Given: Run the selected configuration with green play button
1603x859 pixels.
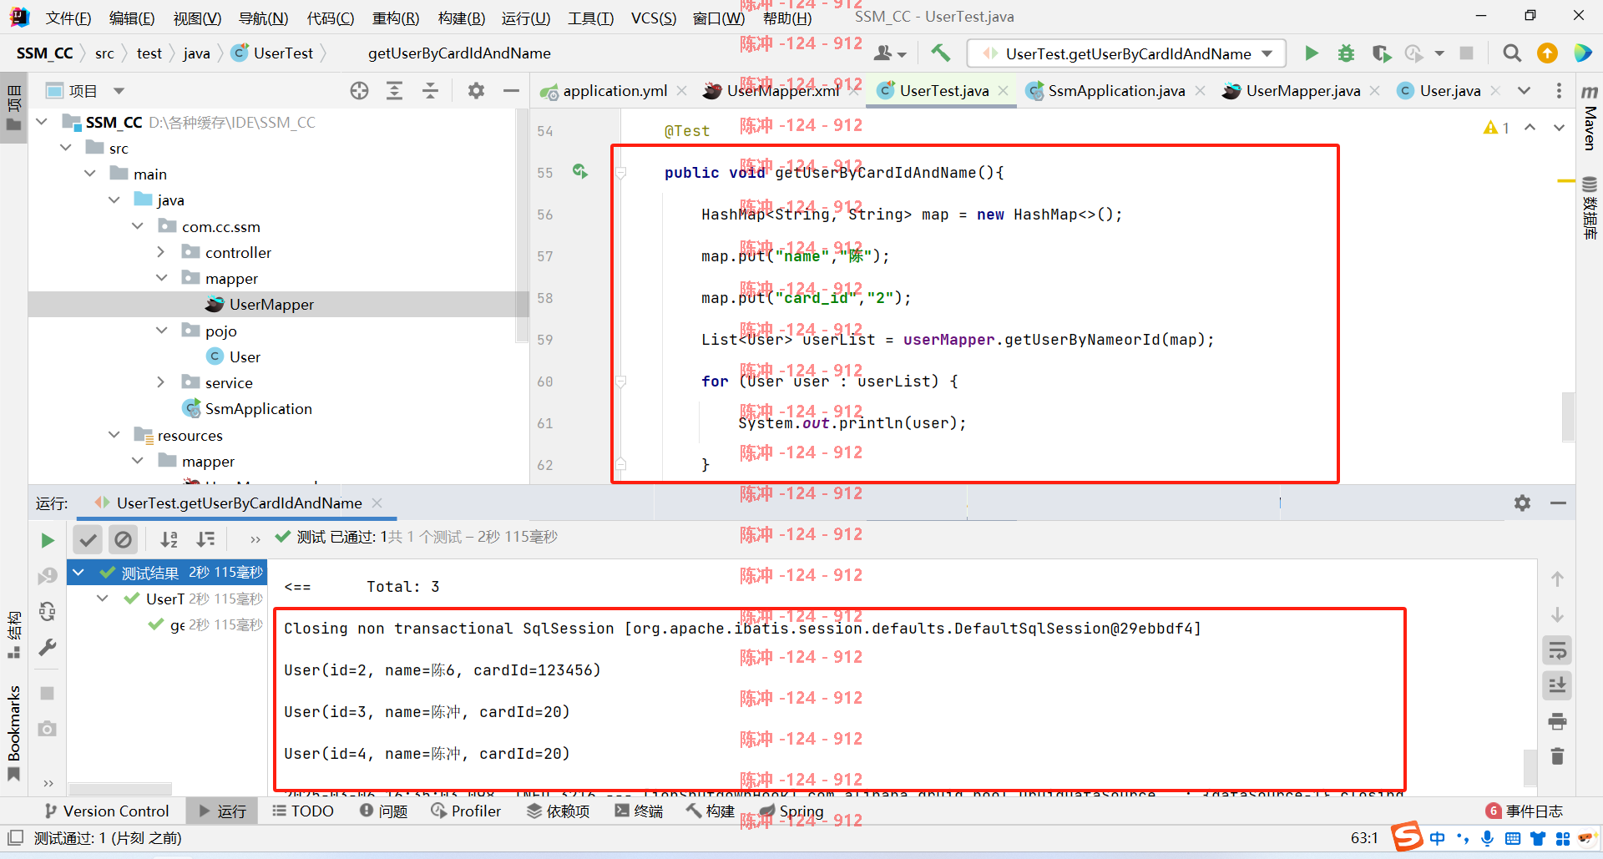Looking at the screenshot, I should pyautogui.click(x=1312, y=53).
